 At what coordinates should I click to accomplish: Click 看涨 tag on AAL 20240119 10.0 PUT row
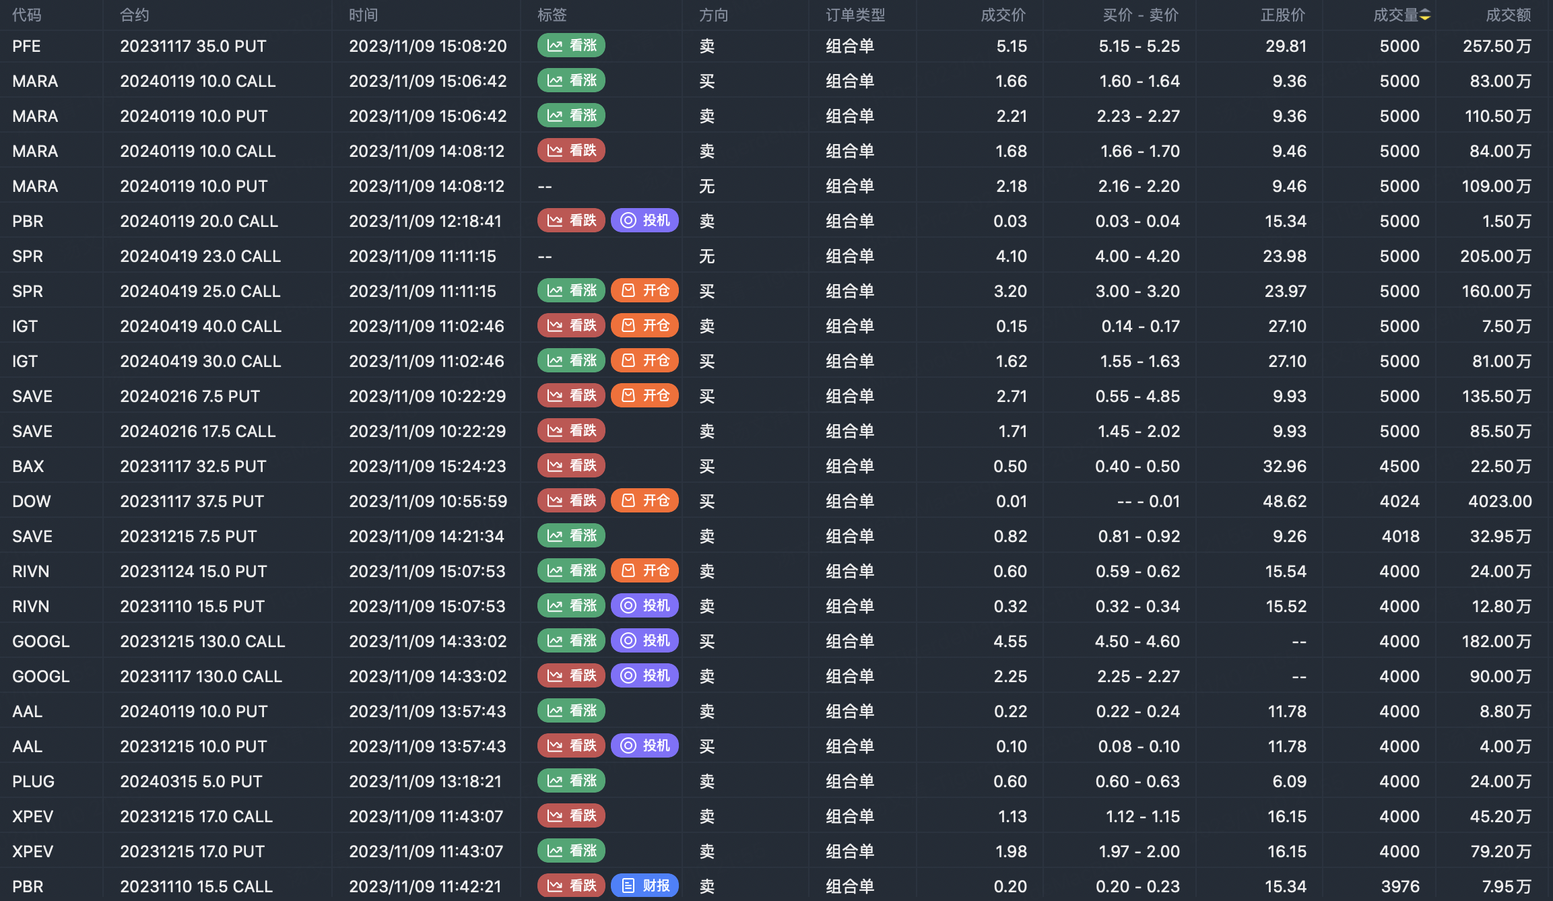pyautogui.click(x=571, y=710)
